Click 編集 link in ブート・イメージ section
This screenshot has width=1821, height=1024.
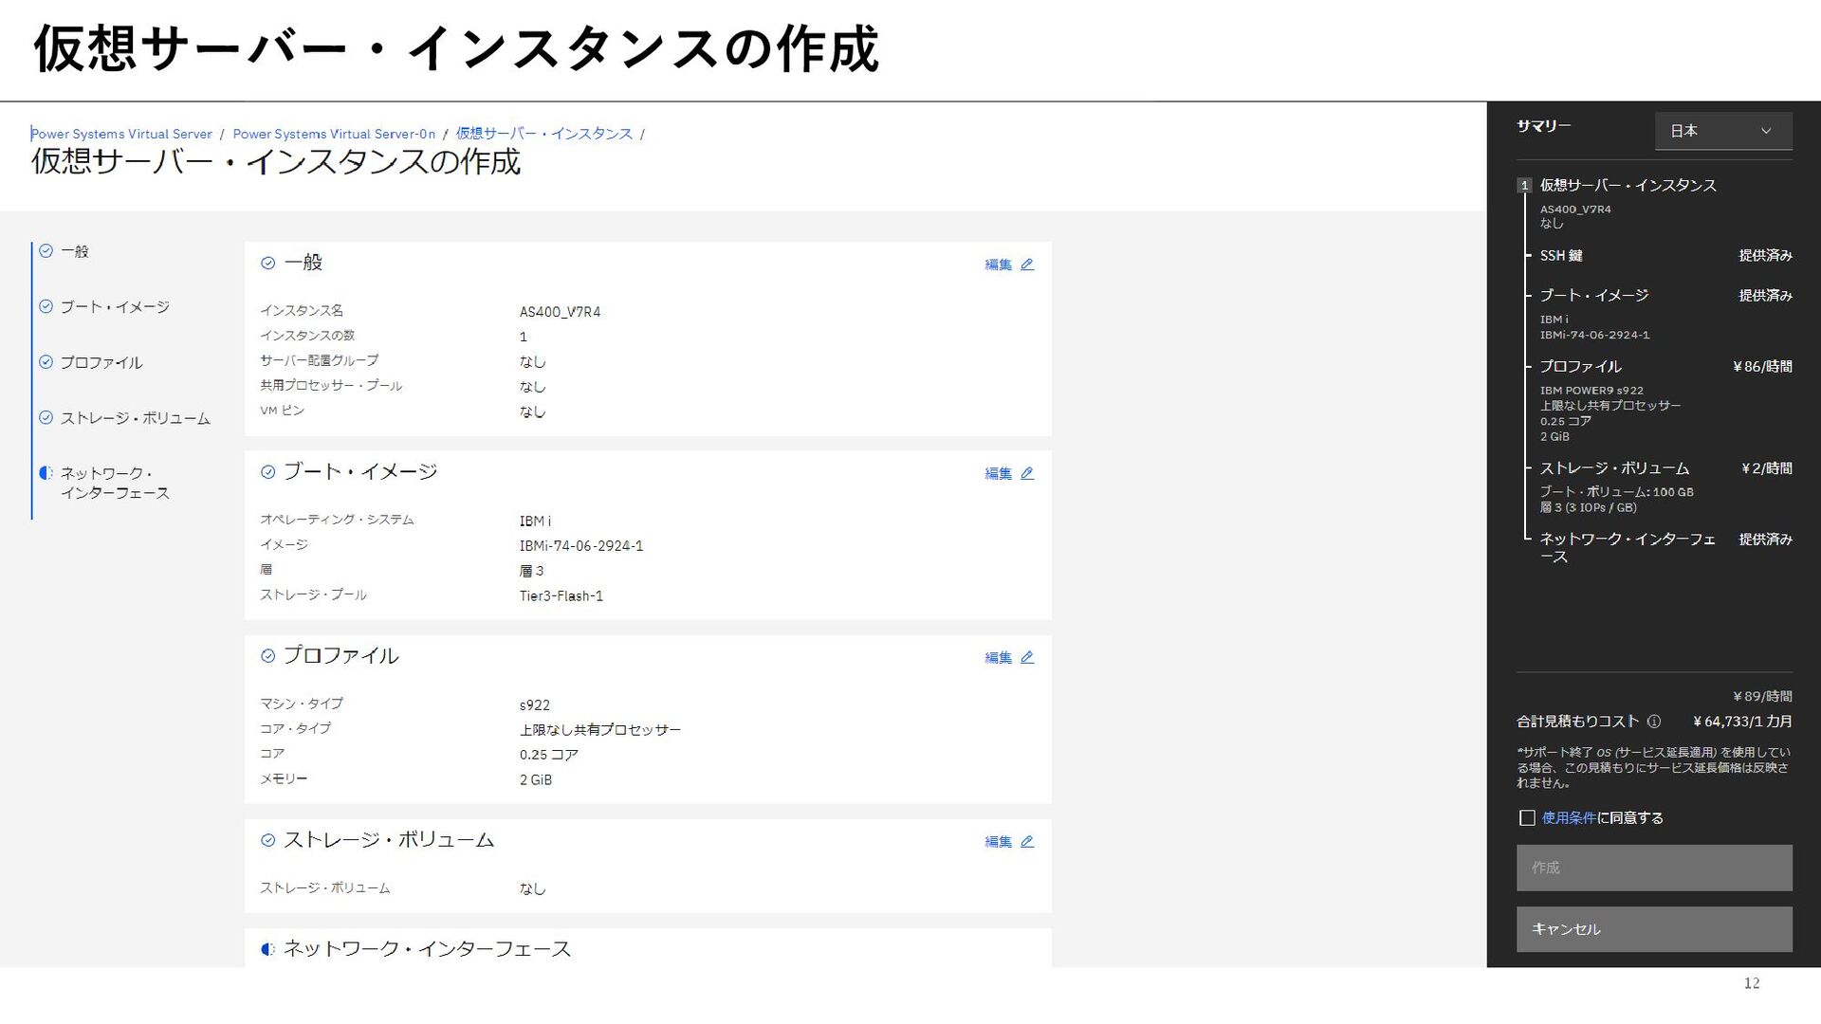pyautogui.click(x=998, y=473)
